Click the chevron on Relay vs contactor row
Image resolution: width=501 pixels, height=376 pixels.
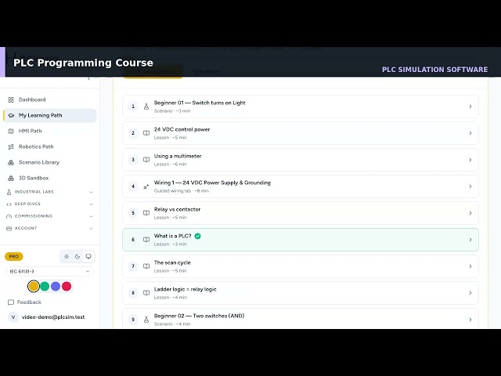pos(470,213)
